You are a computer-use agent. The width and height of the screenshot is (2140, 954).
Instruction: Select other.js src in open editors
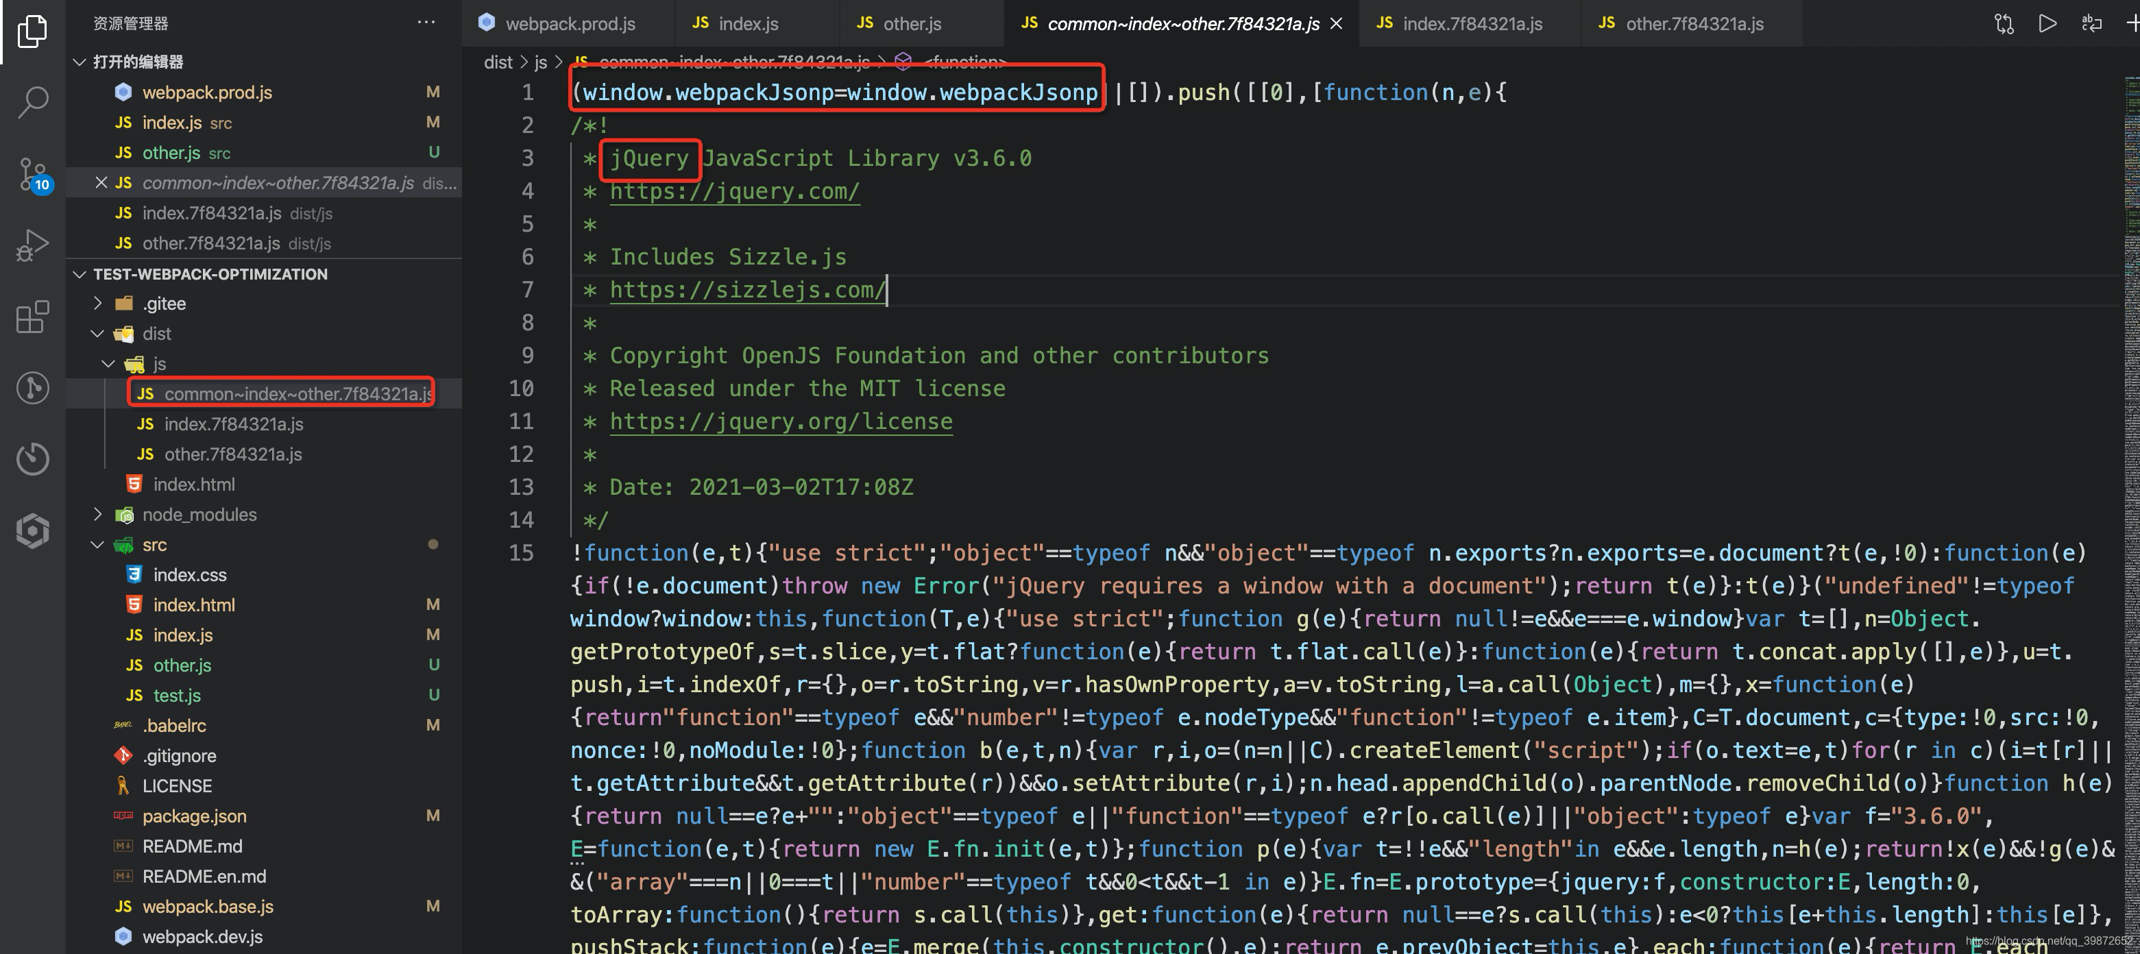263,153
